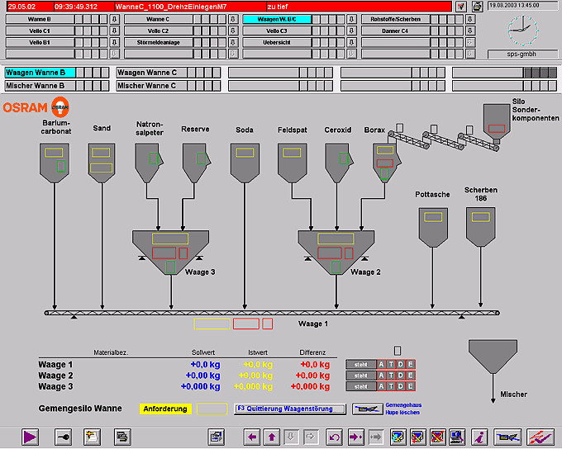Click the purple up arrow navigation icon
Viewport: 562px width, 449px height.
[271, 437]
